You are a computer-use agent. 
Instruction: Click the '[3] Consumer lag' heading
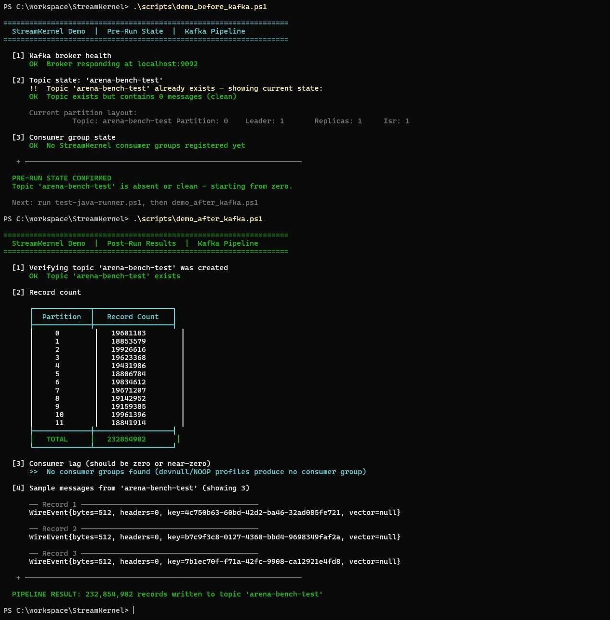coord(111,464)
